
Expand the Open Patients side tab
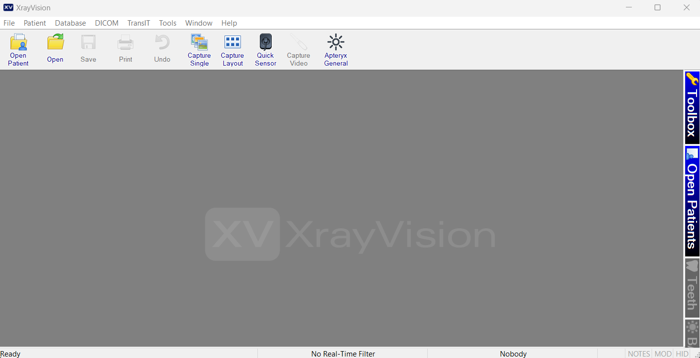pos(692,201)
